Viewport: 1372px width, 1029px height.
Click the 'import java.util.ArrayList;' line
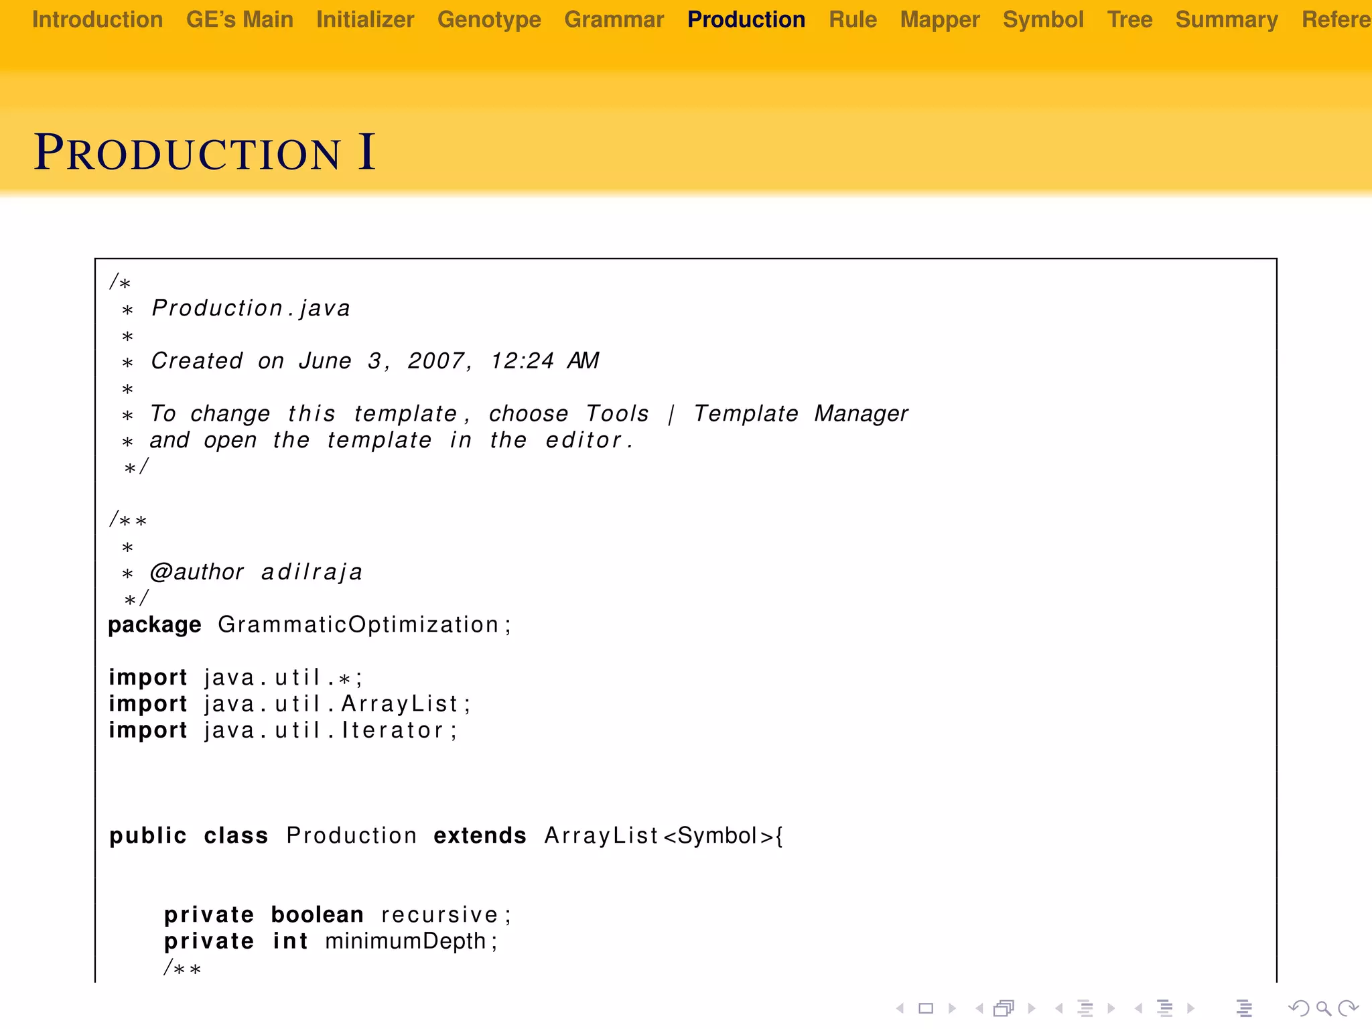click(x=290, y=703)
